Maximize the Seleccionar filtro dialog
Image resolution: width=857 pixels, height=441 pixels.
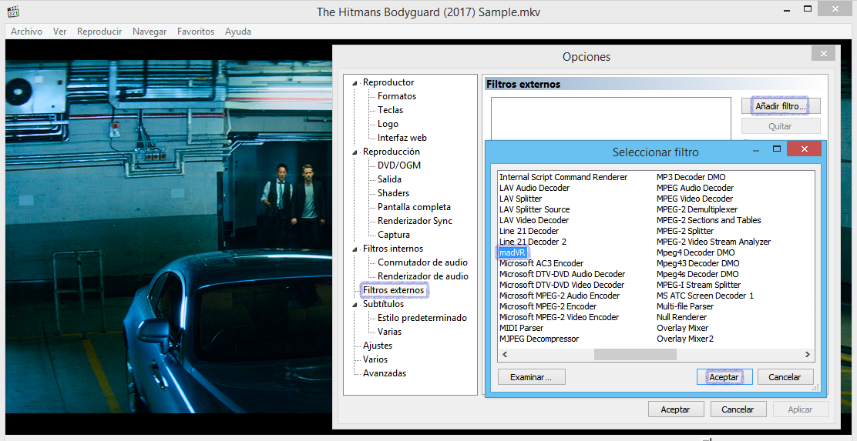click(777, 149)
